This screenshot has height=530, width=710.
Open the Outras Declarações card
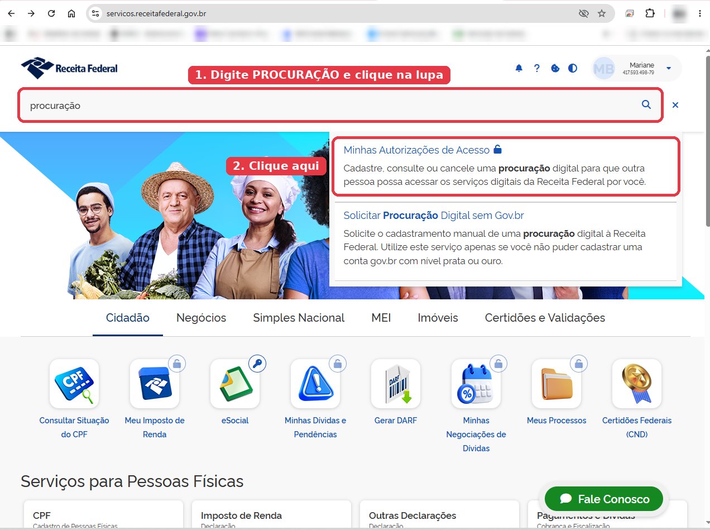point(440,515)
